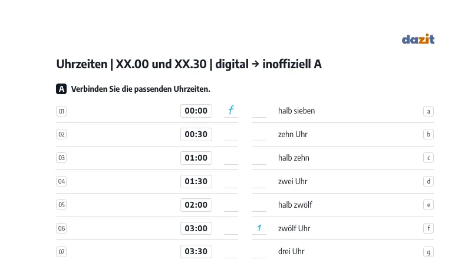The image size is (468, 263).
Task: Click the letter f answer box
Action: click(x=429, y=228)
